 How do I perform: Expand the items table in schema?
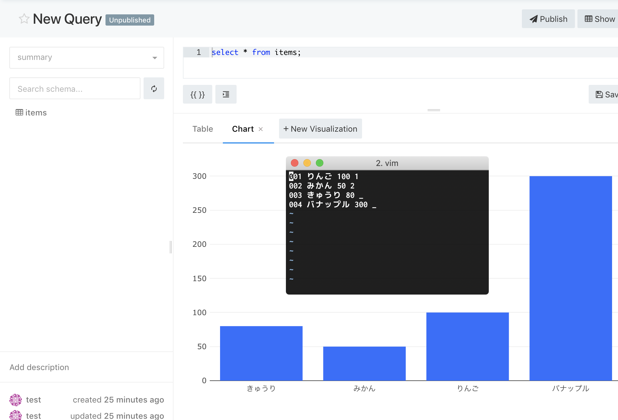36,113
